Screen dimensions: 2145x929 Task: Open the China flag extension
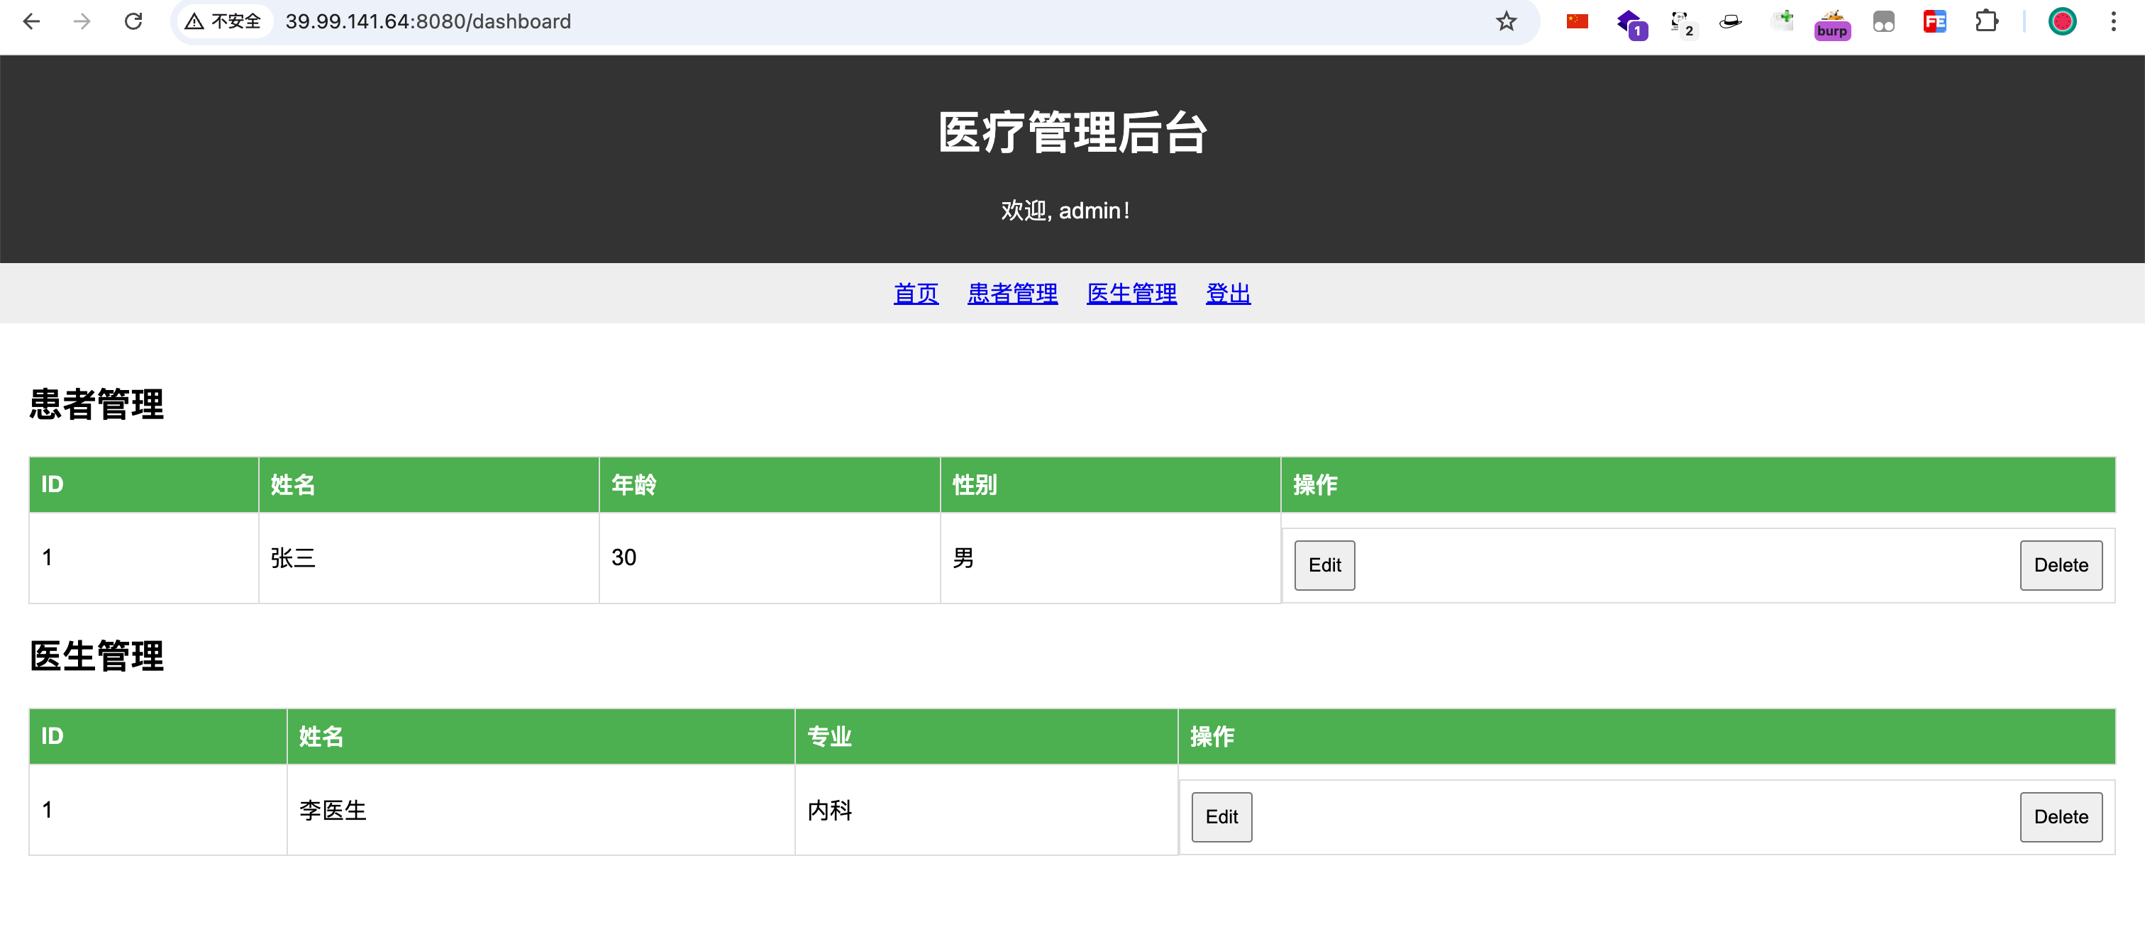click(1576, 22)
